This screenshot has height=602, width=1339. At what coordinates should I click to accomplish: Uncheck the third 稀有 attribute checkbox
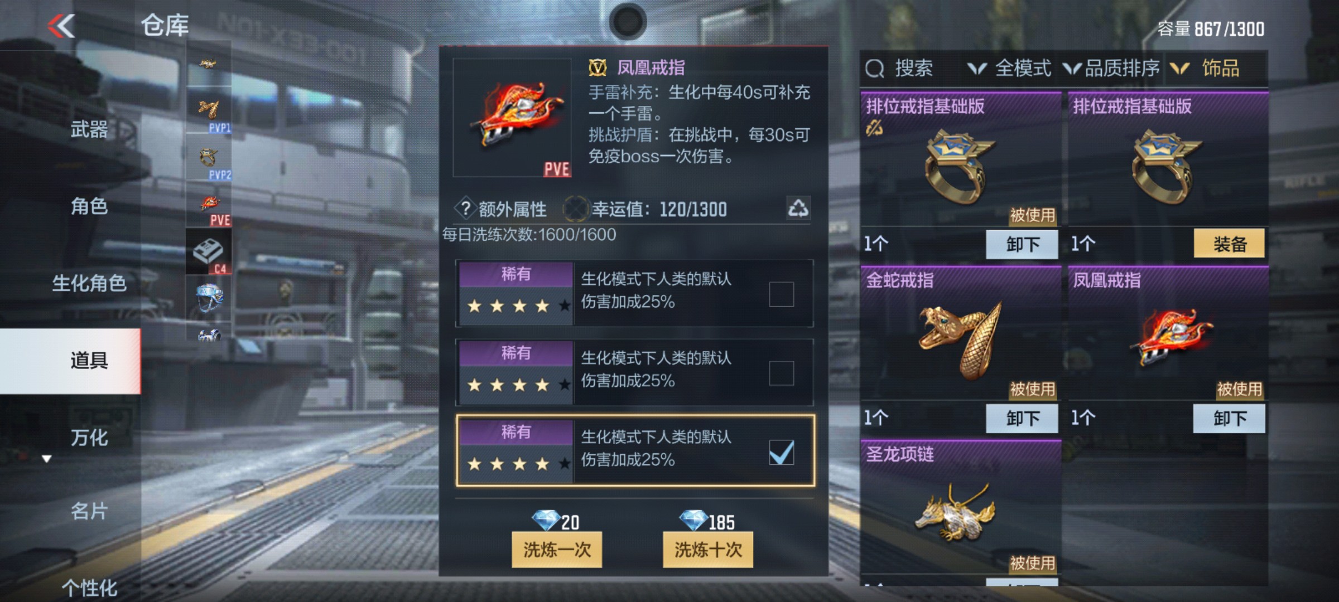click(x=781, y=452)
